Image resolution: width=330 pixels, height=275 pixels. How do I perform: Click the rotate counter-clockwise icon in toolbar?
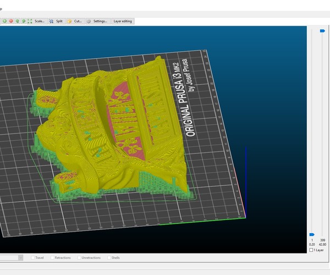(18, 21)
